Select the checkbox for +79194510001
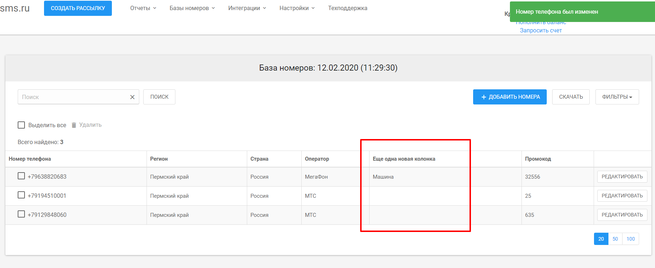This screenshot has height=268, width=655. coord(21,195)
